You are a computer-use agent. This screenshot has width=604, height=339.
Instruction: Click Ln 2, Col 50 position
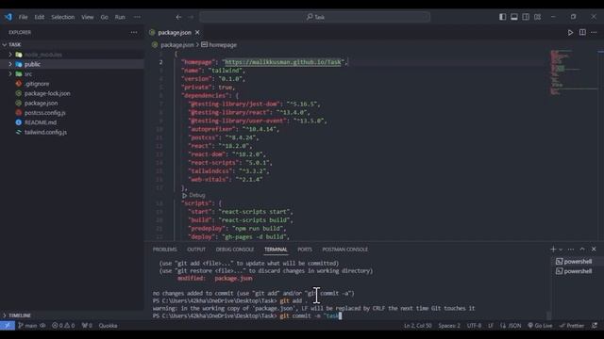(x=417, y=326)
